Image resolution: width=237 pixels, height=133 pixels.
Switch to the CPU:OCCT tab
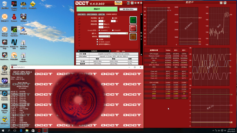point(82,15)
